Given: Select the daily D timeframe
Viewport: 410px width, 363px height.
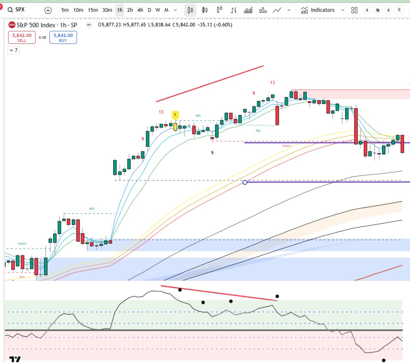Looking at the screenshot, I should tap(149, 10).
